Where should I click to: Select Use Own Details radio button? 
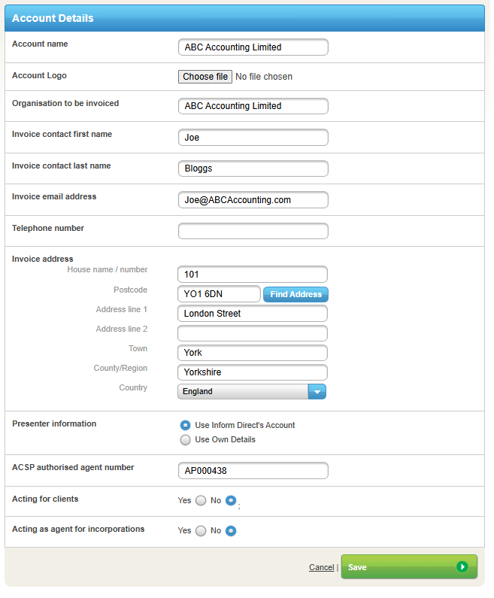tap(186, 439)
